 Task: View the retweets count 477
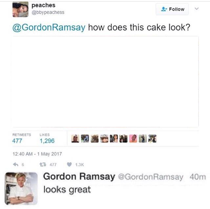pyautogui.click(x=17, y=141)
